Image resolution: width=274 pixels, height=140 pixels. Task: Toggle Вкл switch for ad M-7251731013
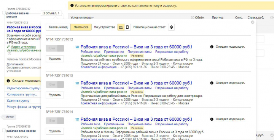coord(55,84)
